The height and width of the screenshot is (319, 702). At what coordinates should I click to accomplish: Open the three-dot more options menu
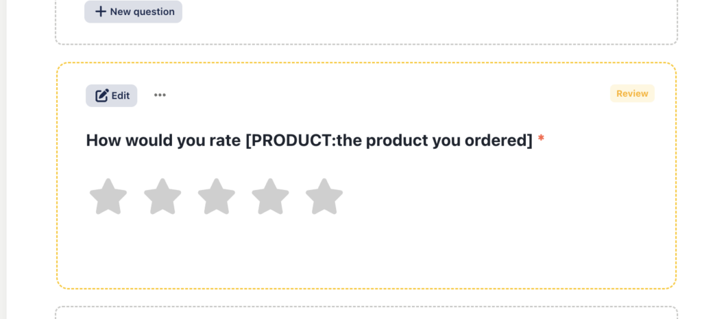160,95
